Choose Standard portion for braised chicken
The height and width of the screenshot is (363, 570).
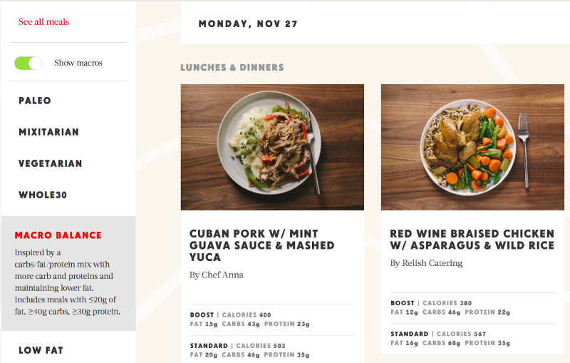pyautogui.click(x=409, y=334)
